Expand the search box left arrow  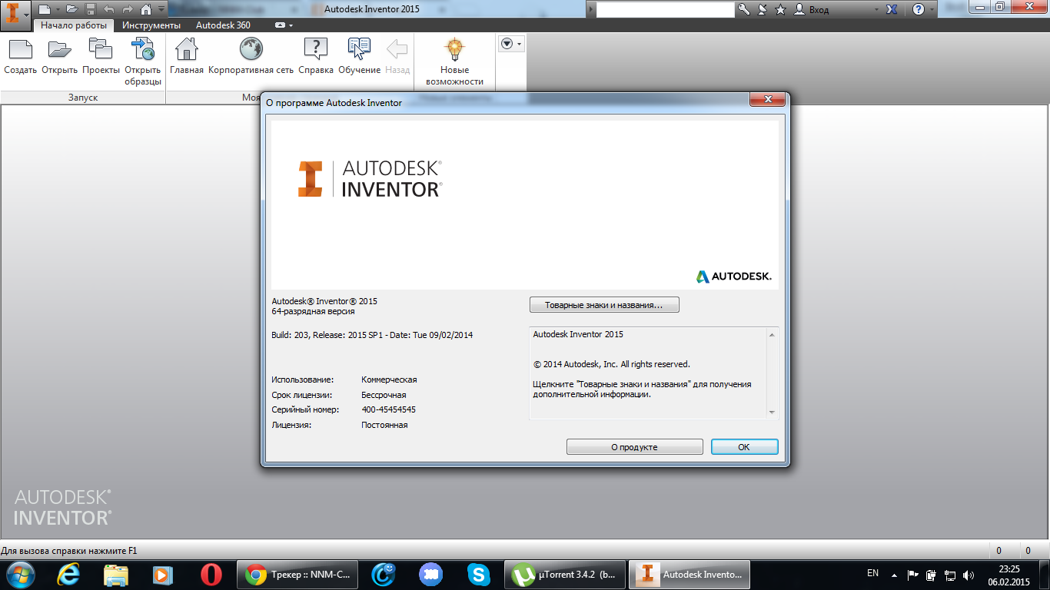point(591,9)
